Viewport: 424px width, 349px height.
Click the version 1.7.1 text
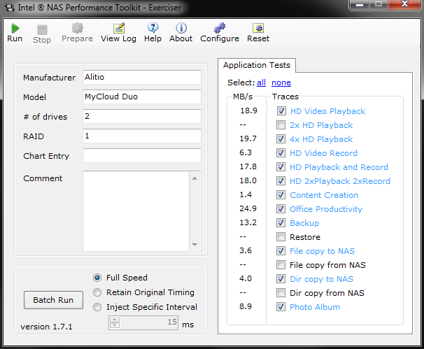point(46,327)
